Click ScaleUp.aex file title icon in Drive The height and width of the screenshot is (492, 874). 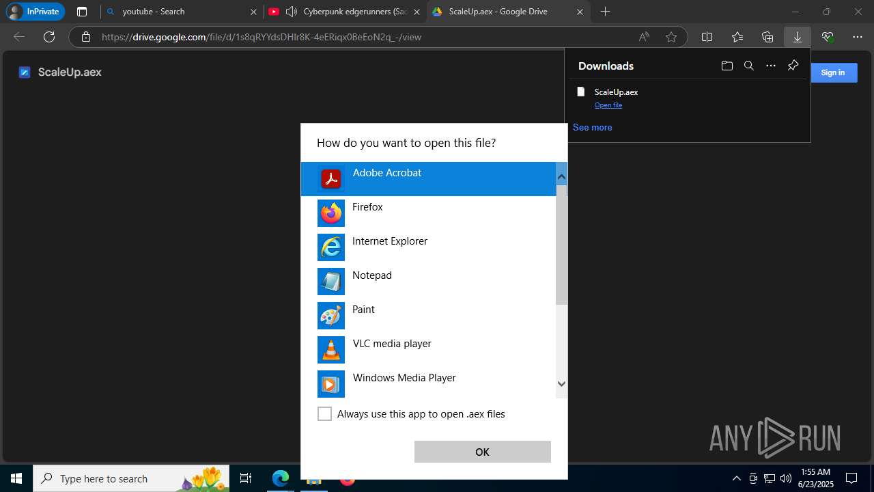pos(25,72)
